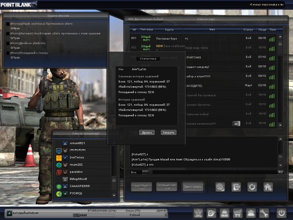Click the rank icon next to 9MegANooB
The image size is (293, 220).
(x=65, y=179)
